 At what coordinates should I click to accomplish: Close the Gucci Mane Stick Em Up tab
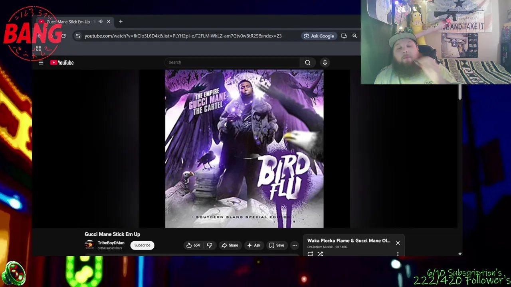[x=109, y=22]
